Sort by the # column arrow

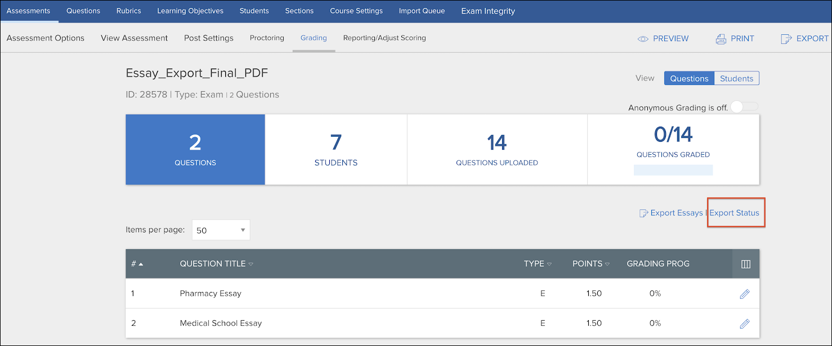point(141,264)
